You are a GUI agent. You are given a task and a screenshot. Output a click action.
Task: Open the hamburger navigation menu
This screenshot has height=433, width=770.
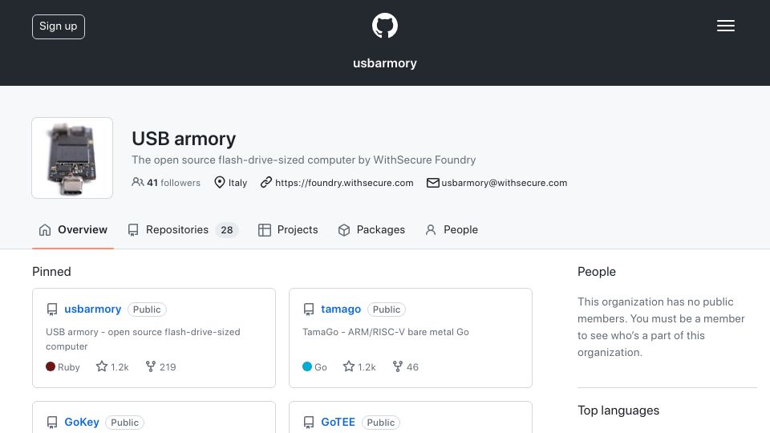coord(725,26)
